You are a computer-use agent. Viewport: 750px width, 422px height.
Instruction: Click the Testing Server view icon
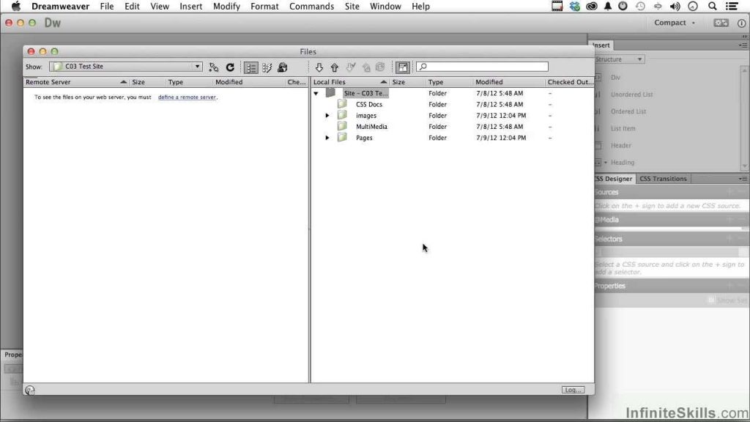tap(267, 67)
